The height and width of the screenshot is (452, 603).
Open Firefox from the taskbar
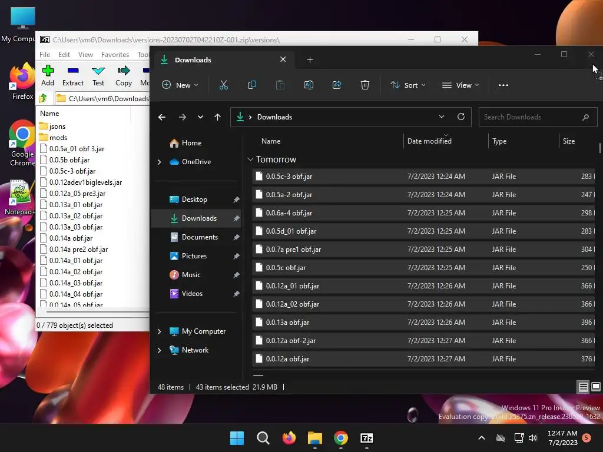(289, 438)
